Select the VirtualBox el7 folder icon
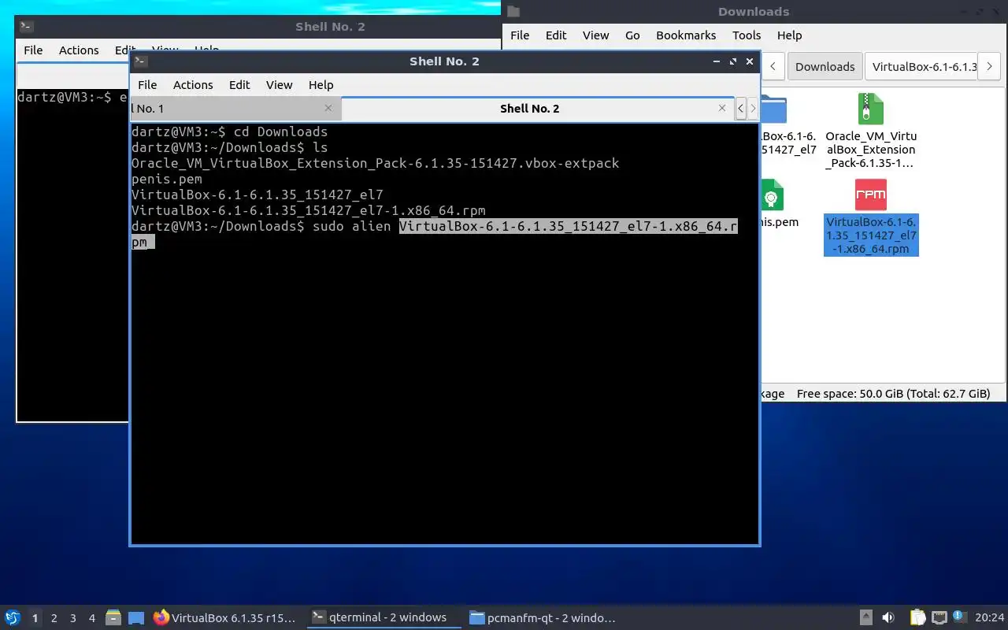The image size is (1008, 630). tap(773, 109)
